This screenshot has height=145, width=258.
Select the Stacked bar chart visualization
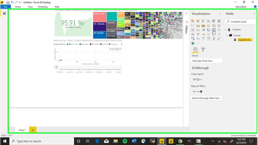coord(193,21)
